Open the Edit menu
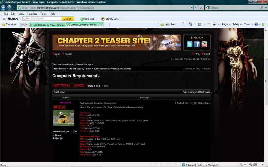Screen dimensions: 268x167 (13, 14)
